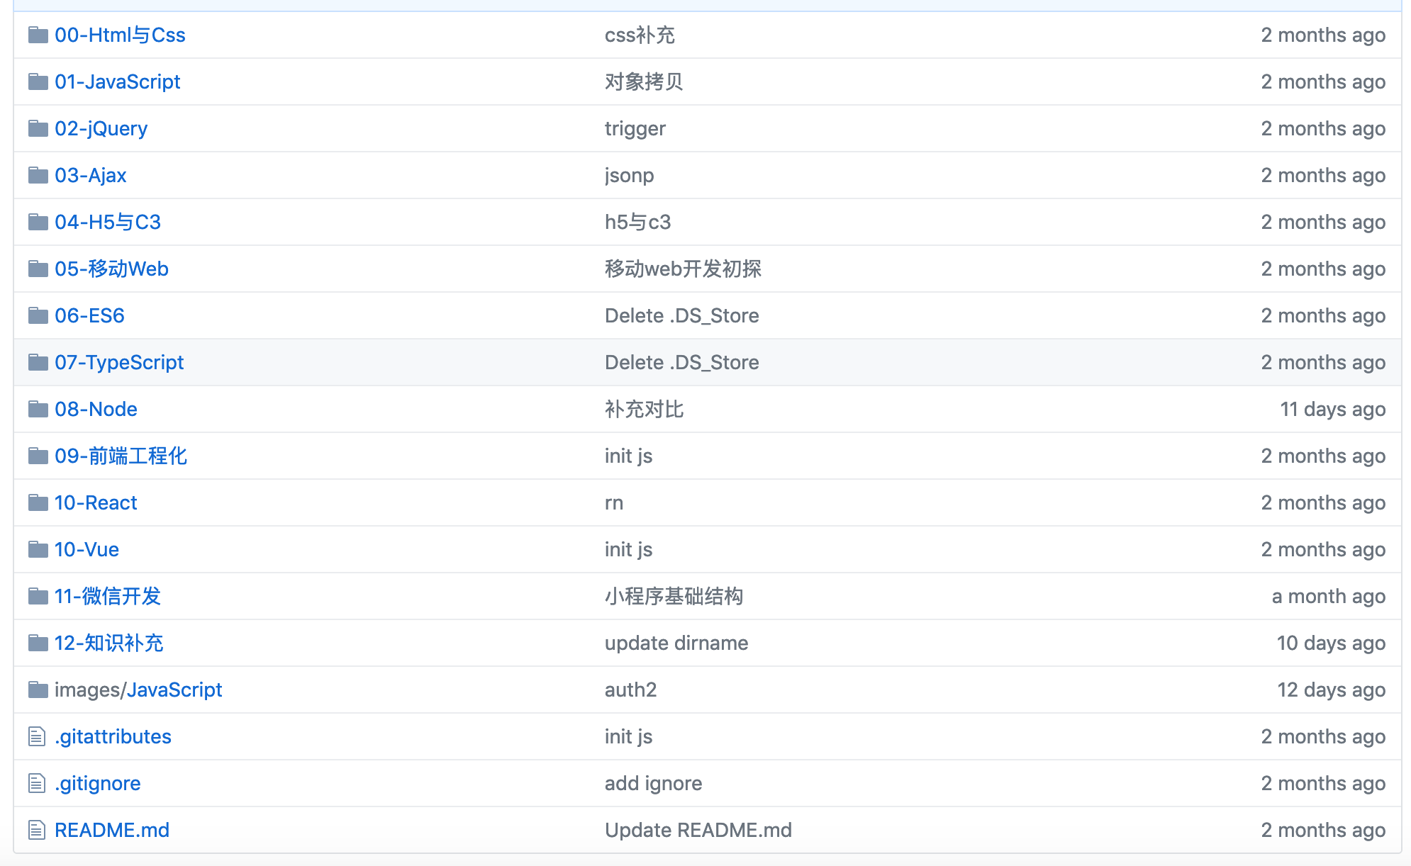Open the 01-JavaScript folder
Image resolution: width=1411 pixels, height=866 pixels.
pyautogui.click(x=117, y=81)
